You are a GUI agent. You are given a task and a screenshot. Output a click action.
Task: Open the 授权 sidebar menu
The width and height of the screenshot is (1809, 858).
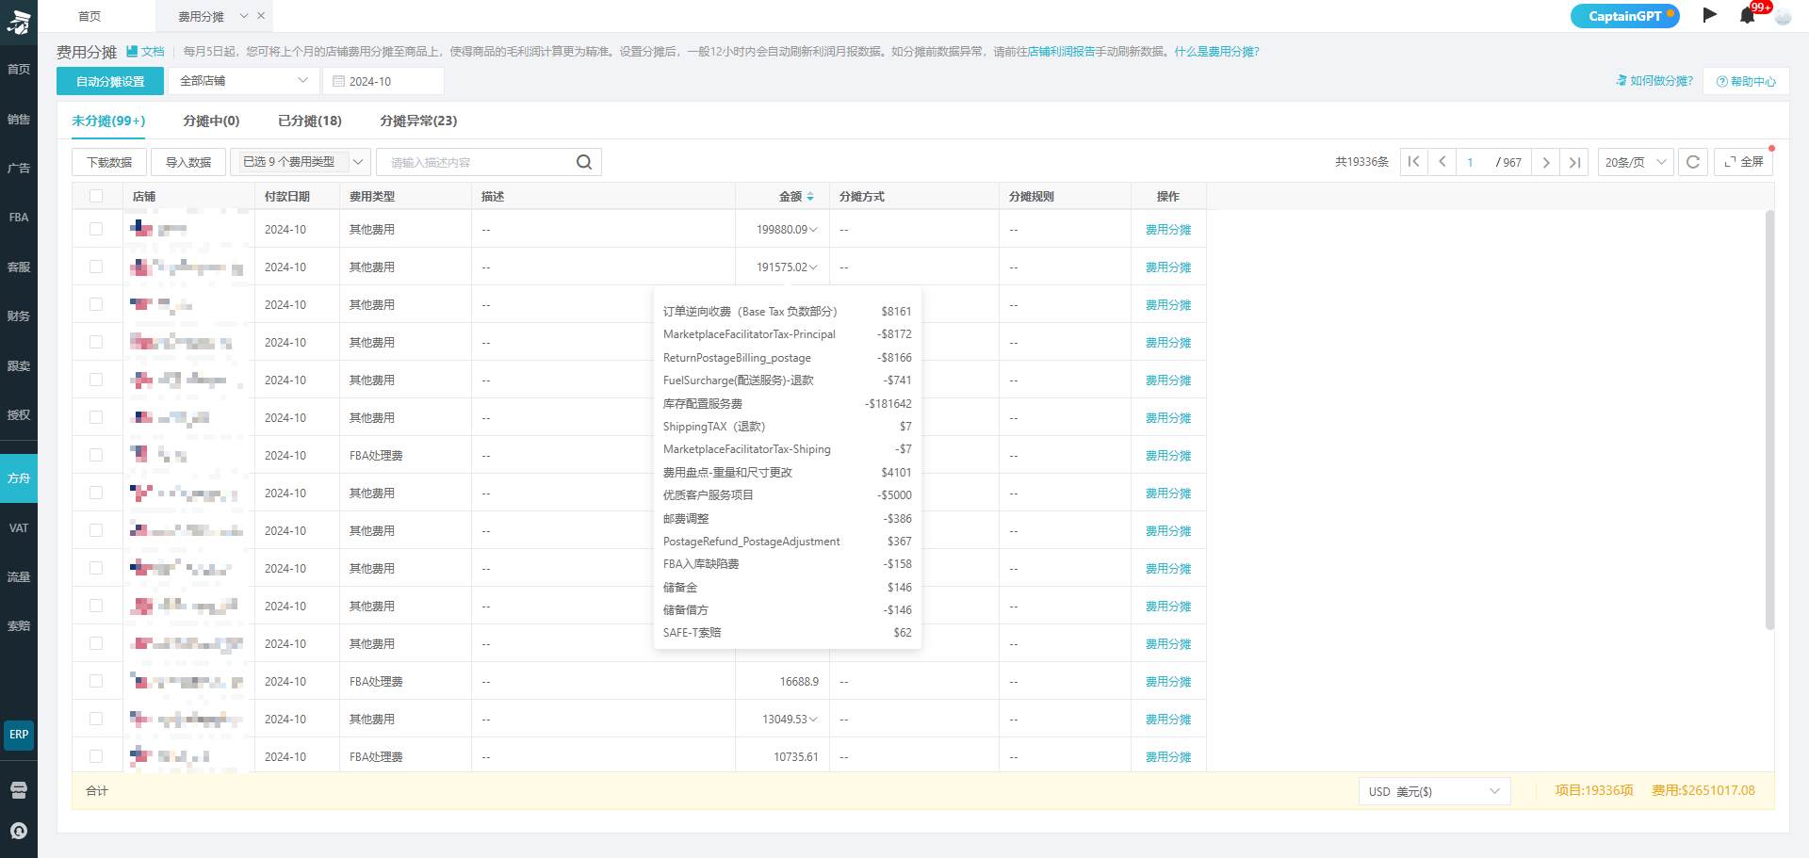click(x=19, y=415)
